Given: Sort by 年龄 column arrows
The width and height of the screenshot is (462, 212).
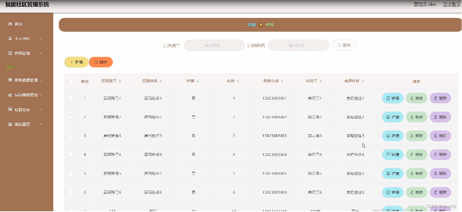Looking at the screenshot, I should point(238,81).
